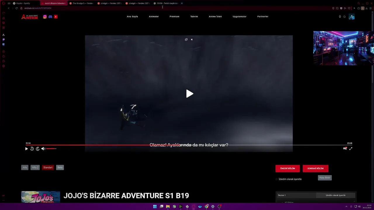Viewport: 374px width, 210px height.
Task: Click the taskbar volume icon
Action: [359, 206]
